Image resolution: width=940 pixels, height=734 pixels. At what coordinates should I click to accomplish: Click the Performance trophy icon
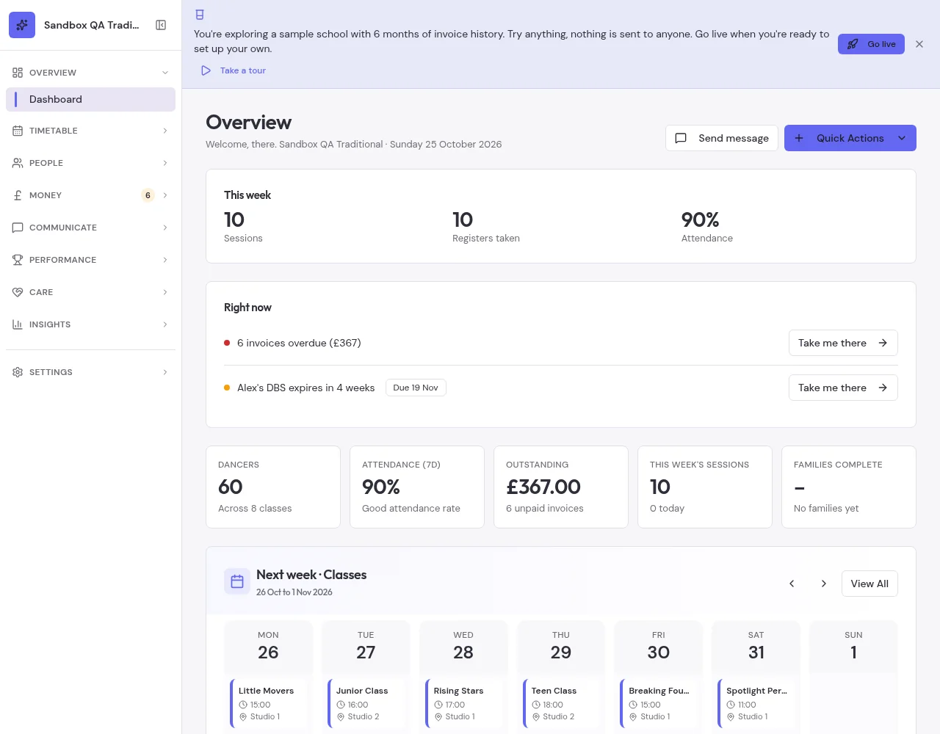pyautogui.click(x=18, y=260)
